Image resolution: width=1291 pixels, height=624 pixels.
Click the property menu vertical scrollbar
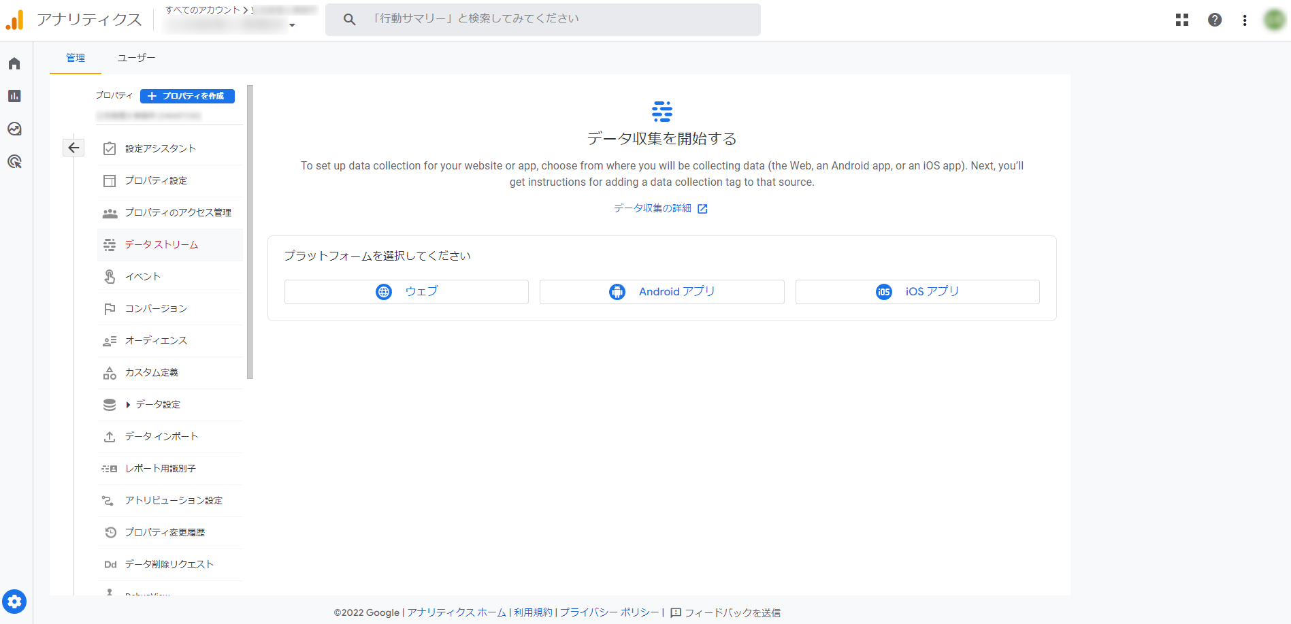[250, 231]
